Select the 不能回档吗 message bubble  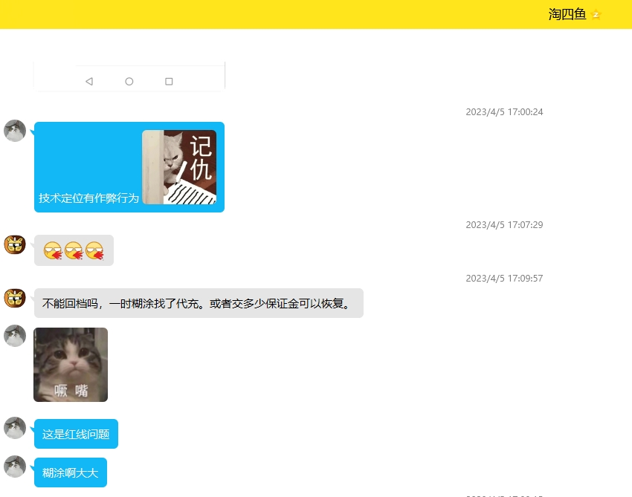tap(199, 303)
